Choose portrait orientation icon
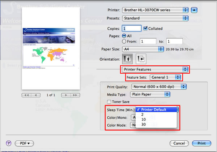Viewport: 217px width, 152px height. [127, 59]
